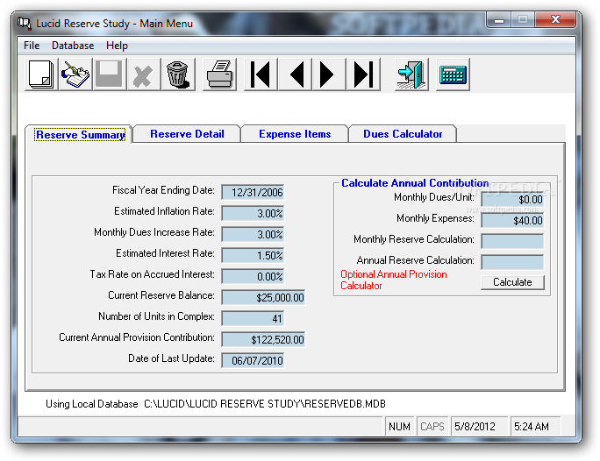Switch to the Expense Items tab

pyautogui.click(x=295, y=134)
